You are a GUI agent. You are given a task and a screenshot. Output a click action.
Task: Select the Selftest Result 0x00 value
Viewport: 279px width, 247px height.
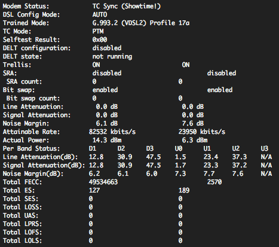point(100,40)
